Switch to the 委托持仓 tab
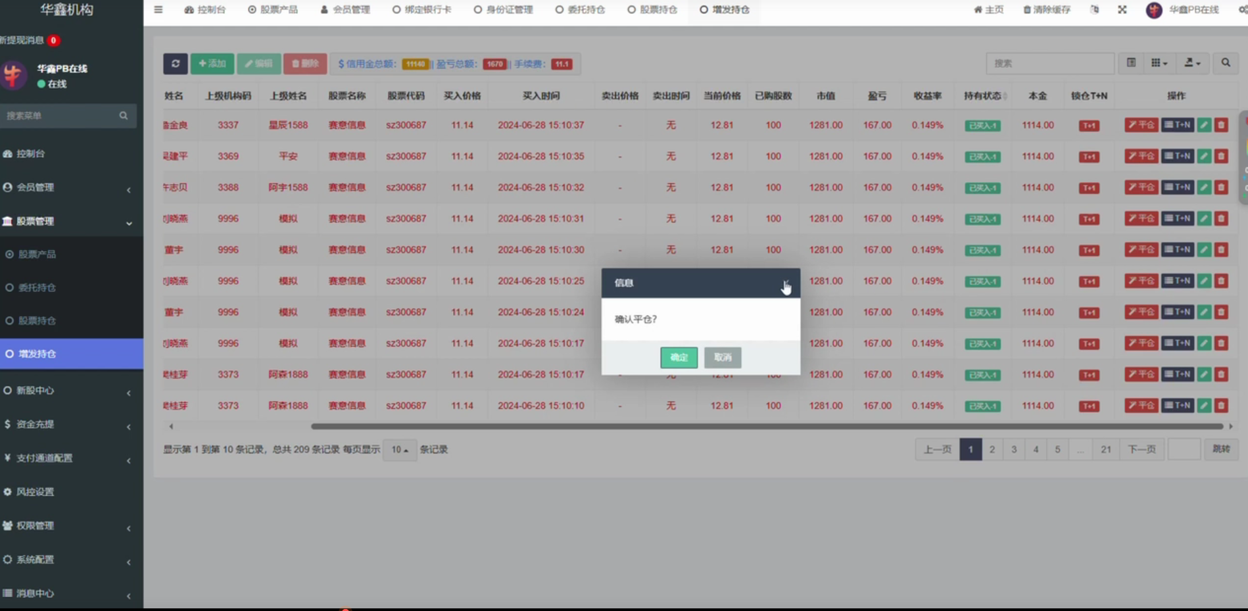Screen dimensions: 1248x611 pyautogui.click(x=580, y=10)
